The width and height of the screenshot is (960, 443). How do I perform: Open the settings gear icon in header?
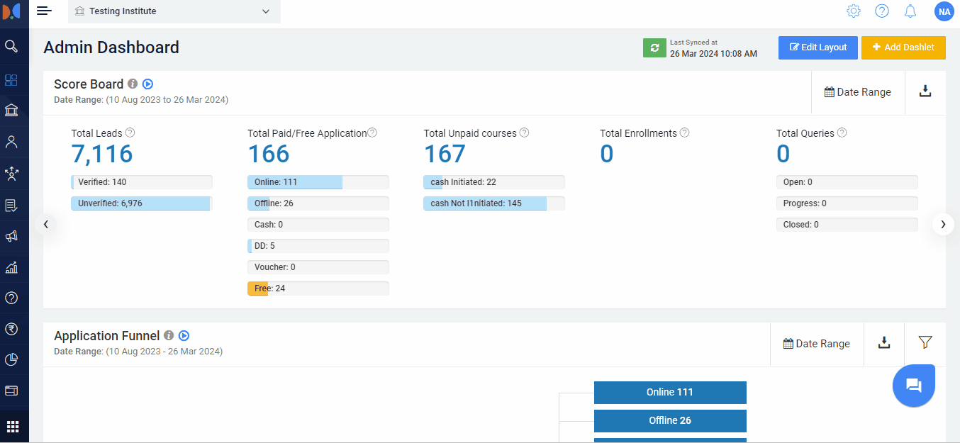tap(854, 11)
